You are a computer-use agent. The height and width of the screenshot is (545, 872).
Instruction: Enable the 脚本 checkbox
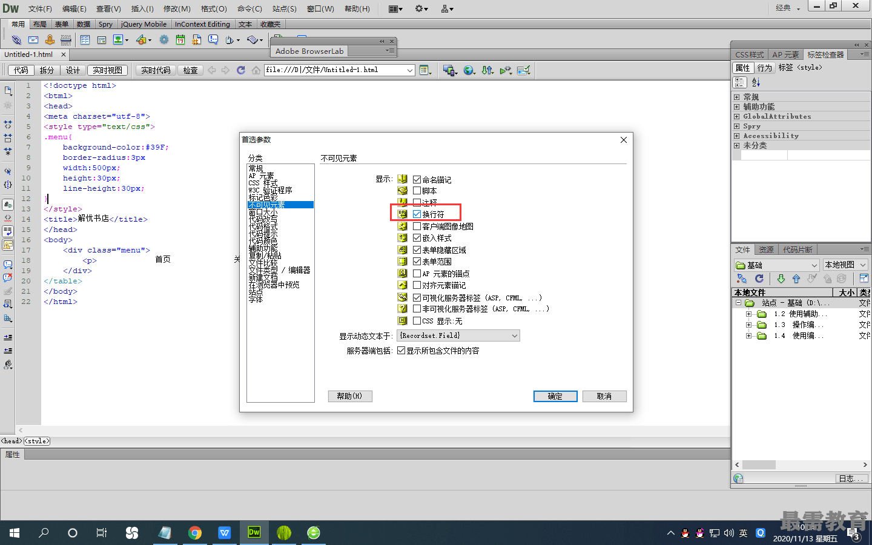(417, 191)
